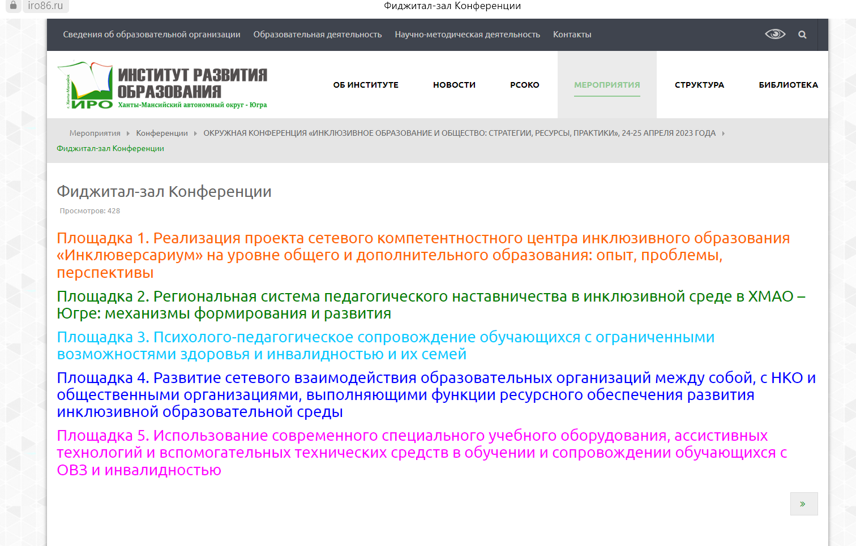Click institute name 'ИНСТИТУТ РАЗВИТИЯ ОБРАЗОВАНИЯ' text
Image resolution: width=856 pixels, height=546 pixels.
click(192, 83)
